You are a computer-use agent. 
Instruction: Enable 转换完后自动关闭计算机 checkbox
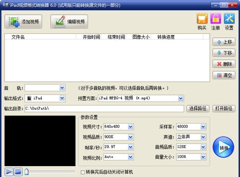[x=83, y=172]
